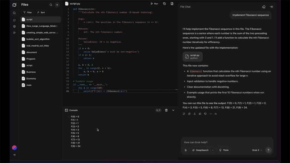Image resolution: width=290 pixels, height=163 pixels.
Task: Open search from the left sidebar
Action: [14, 13]
